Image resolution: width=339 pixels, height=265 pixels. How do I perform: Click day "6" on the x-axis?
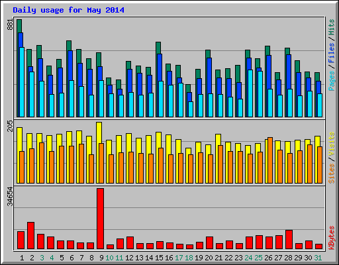tap(72, 258)
